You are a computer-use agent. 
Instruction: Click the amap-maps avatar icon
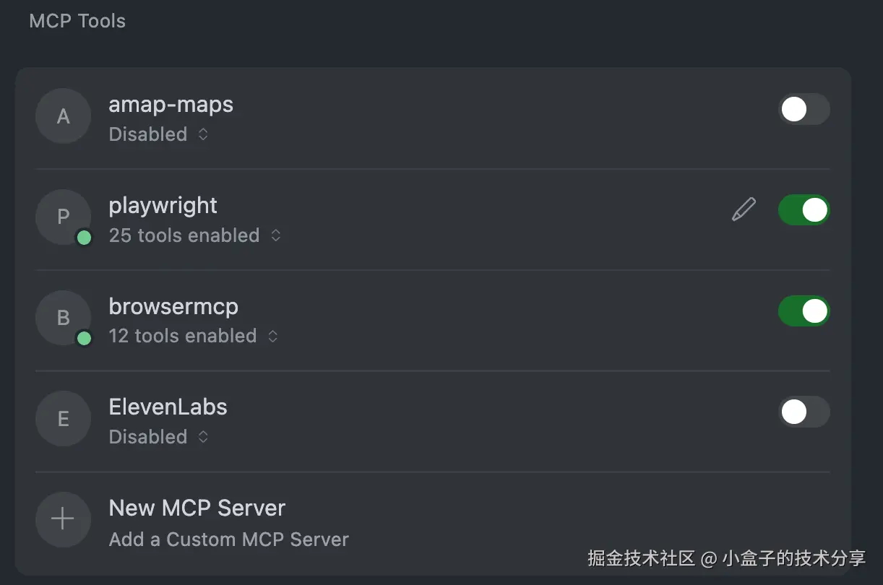(64, 116)
